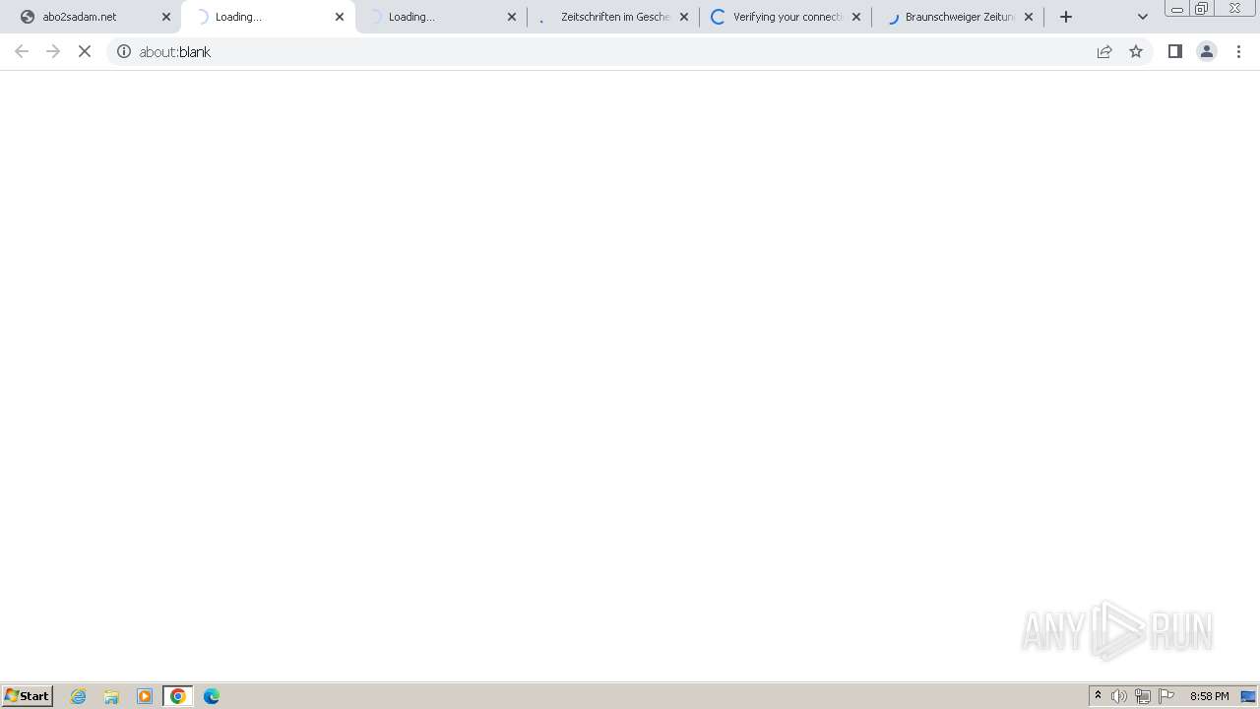Bookmark this tab with the star
This screenshot has height=709, width=1260.
pyautogui.click(x=1136, y=51)
